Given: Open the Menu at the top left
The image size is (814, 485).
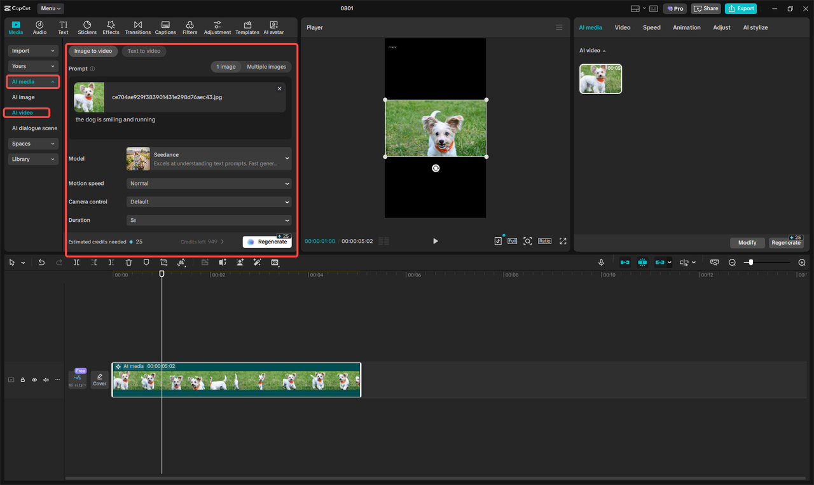Looking at the screenshot, I should (50, 8).
